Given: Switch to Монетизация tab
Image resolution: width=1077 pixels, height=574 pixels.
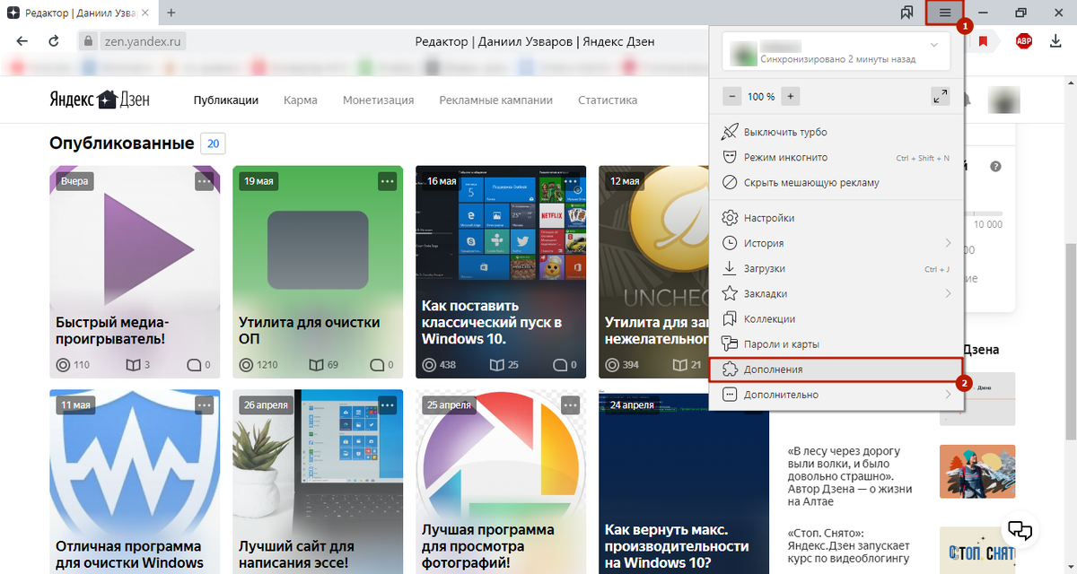Looking at the screenshot, I should coord(378,100).
